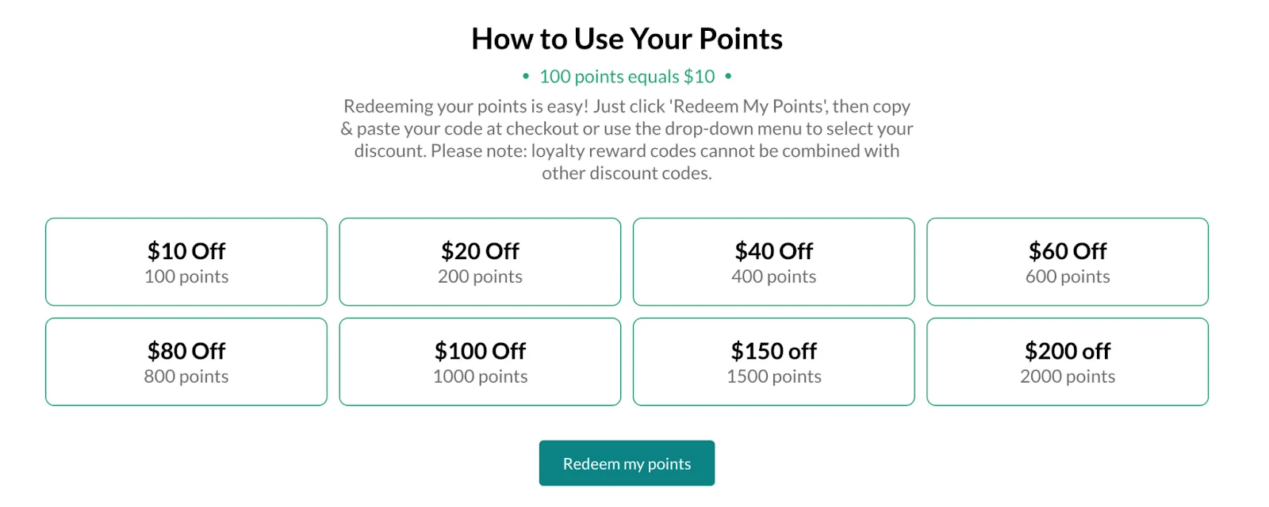Select the $200 off reward card
The image size is (1269, 507).
click(1068, 362)
